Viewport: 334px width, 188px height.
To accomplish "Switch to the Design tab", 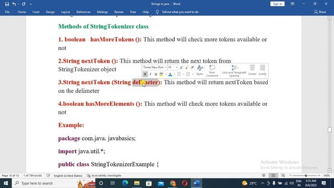I will (x=50, y=12).
